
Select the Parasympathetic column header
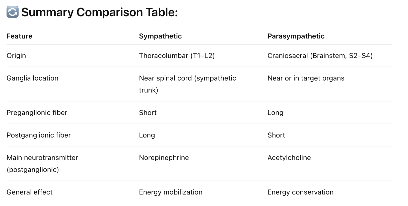(296, 36)
